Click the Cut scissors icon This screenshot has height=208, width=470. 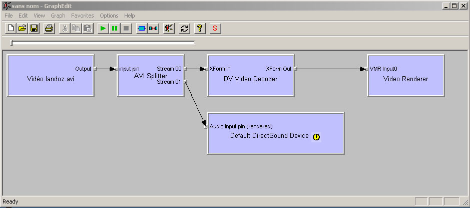point(65,29)
